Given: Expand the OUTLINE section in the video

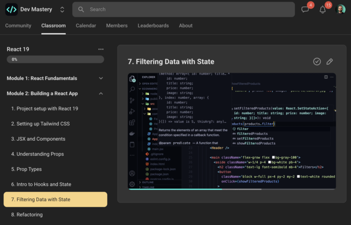Looking at the screenshot, I should click(147, 182).
